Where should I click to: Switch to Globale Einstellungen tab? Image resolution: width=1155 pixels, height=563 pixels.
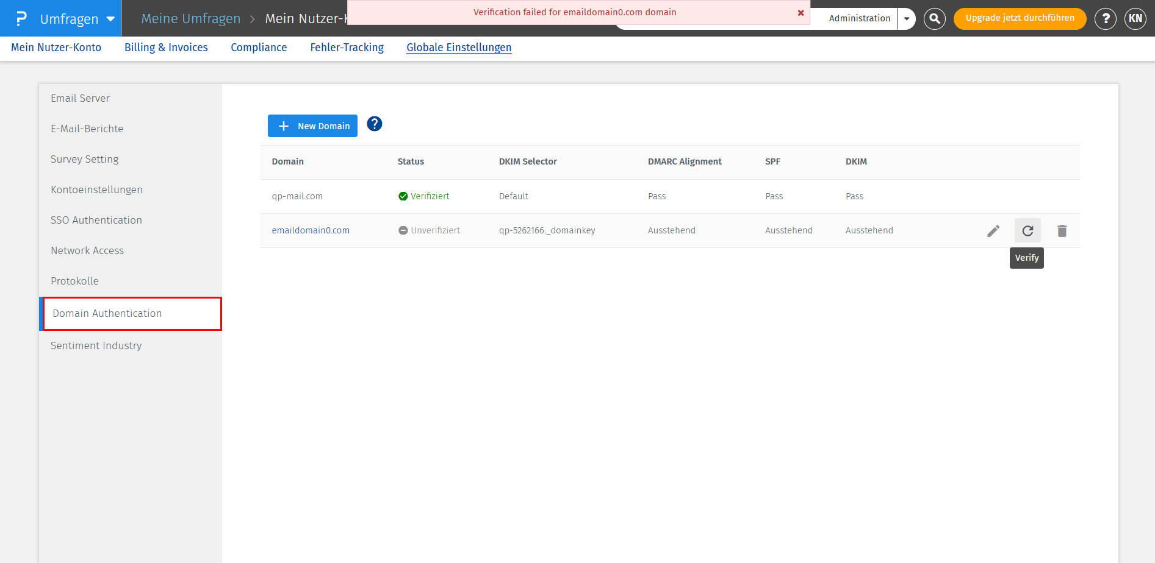click(459, 48)
